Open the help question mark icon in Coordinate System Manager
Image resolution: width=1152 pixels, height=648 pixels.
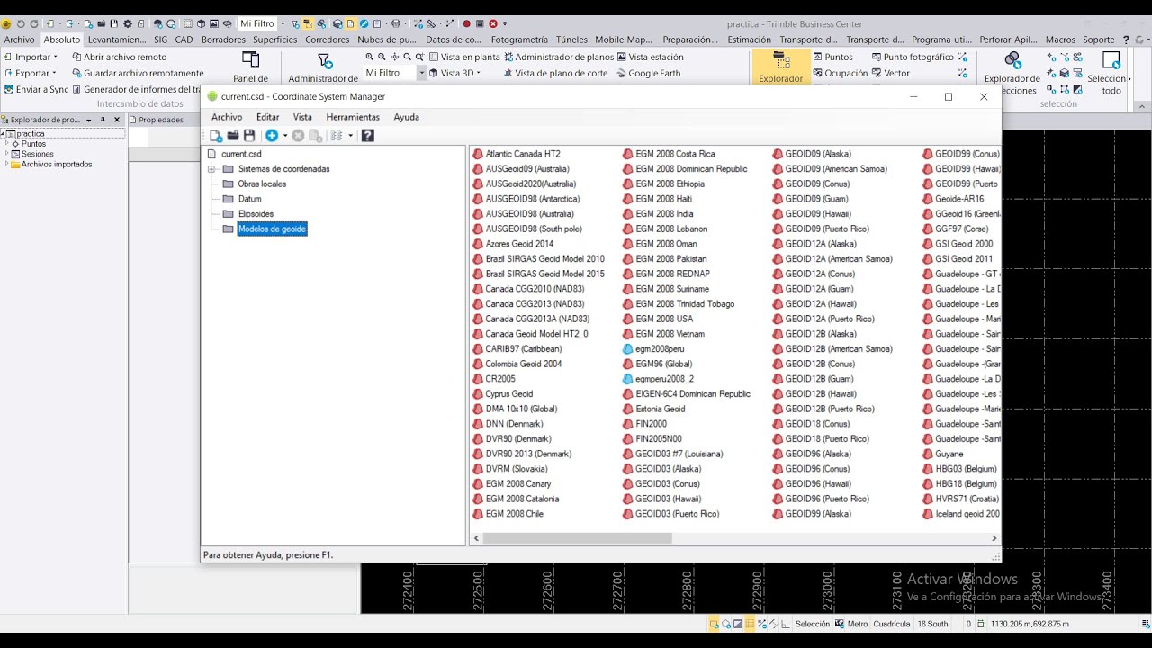(367, 136)
